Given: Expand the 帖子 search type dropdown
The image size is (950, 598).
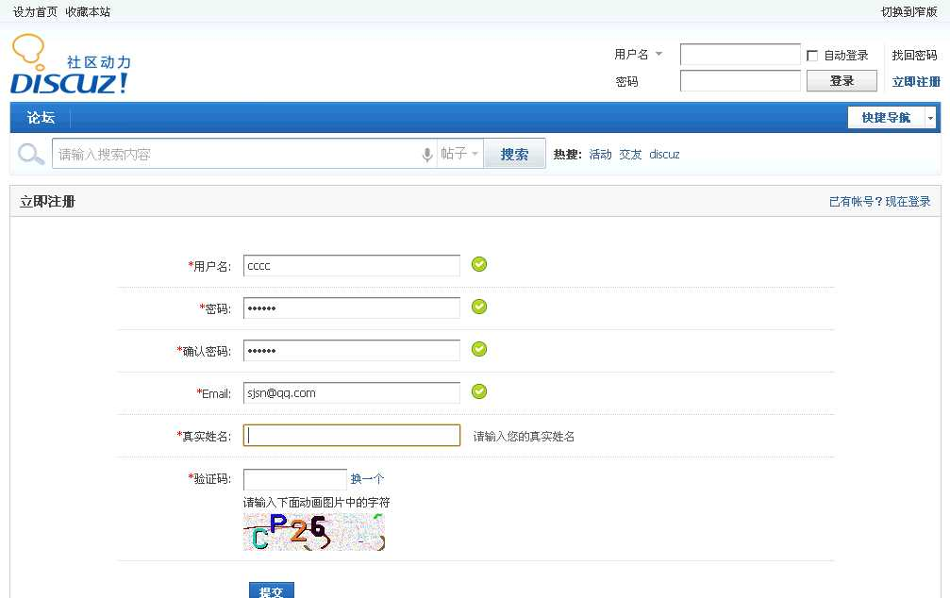Looking at the screenshot, I should [x=460, y=154].
